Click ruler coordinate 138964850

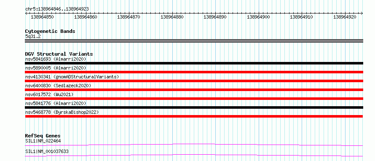tap(42, 17)
